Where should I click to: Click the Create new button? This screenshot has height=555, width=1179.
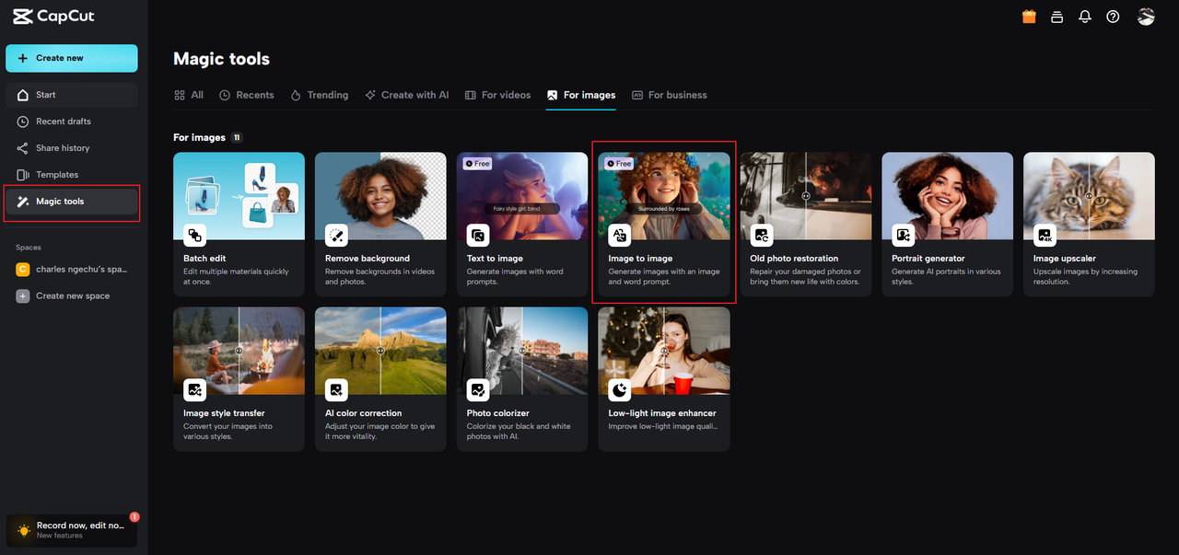[x=72, y=58]
